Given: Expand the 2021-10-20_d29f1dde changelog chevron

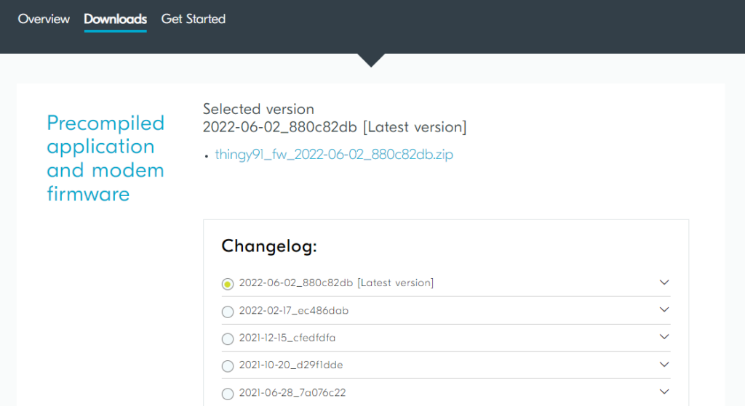Looking at the screenshot, I should [x=664, y=365].
